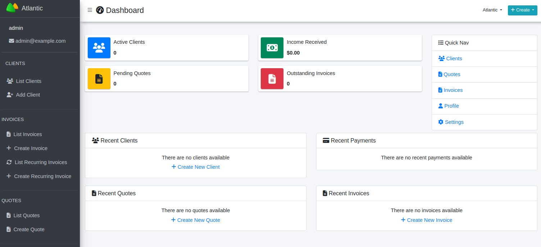
Task: Select Create Recurring Invoice in the sidebar
Action: [42, 176]
